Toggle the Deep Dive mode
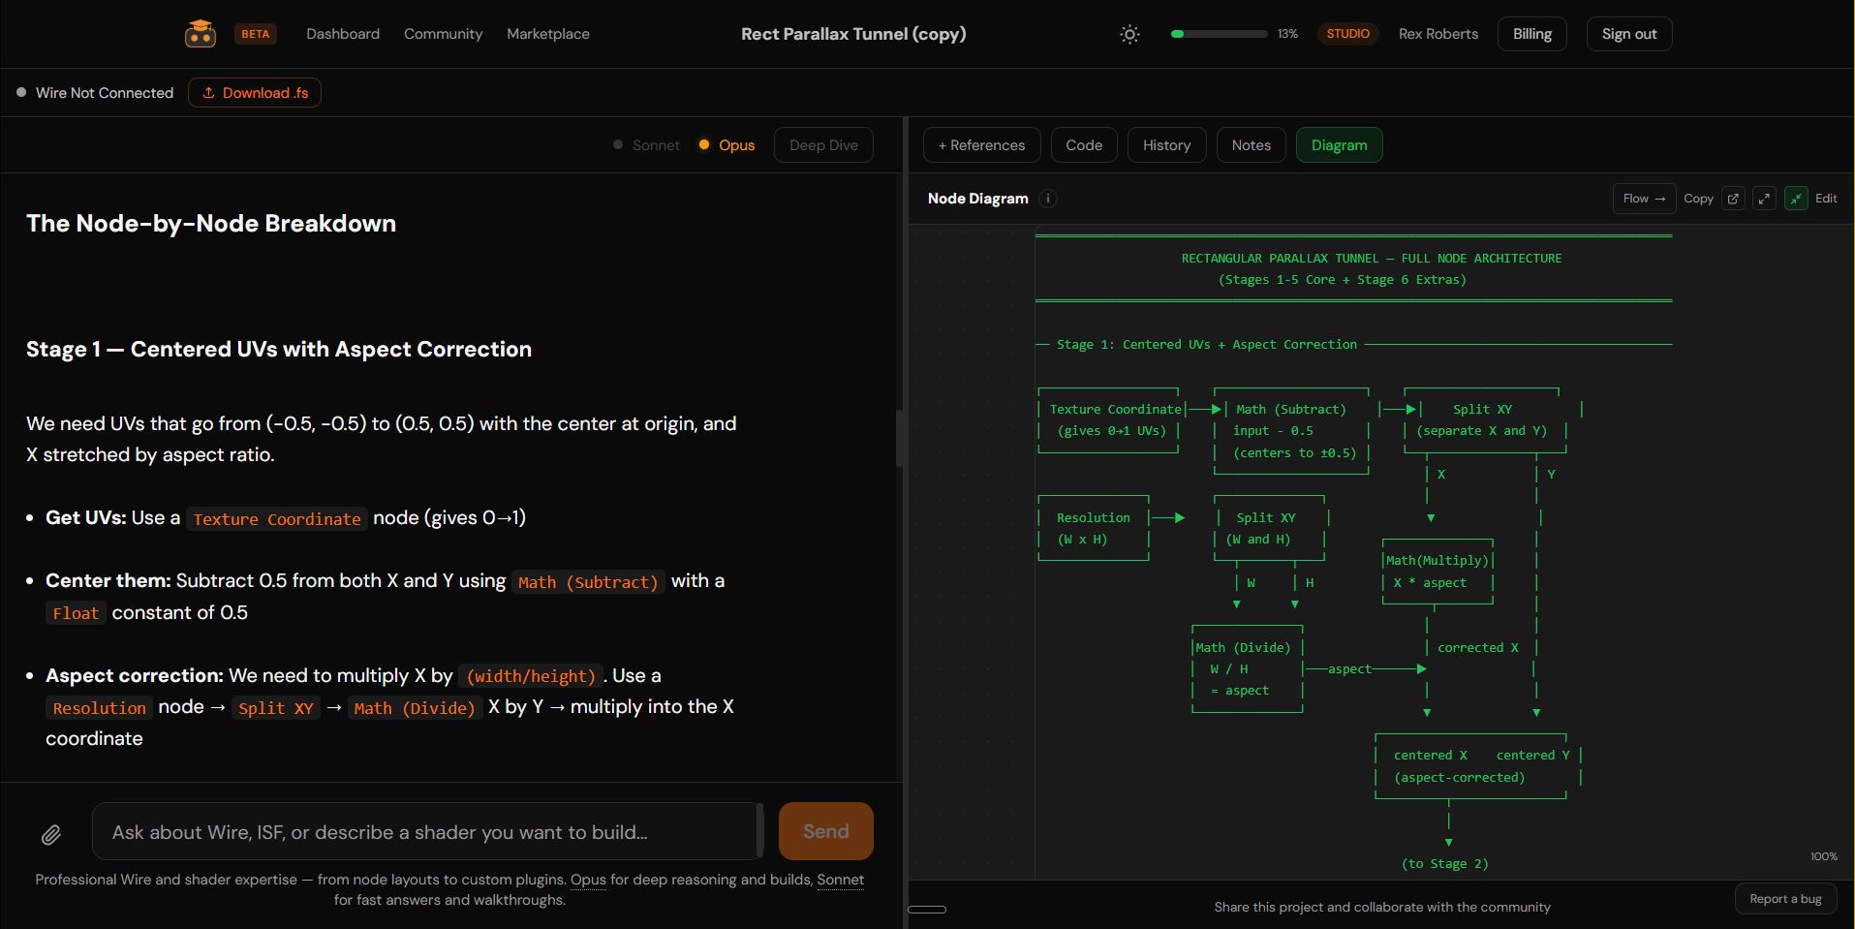 [x=823, y=145]
